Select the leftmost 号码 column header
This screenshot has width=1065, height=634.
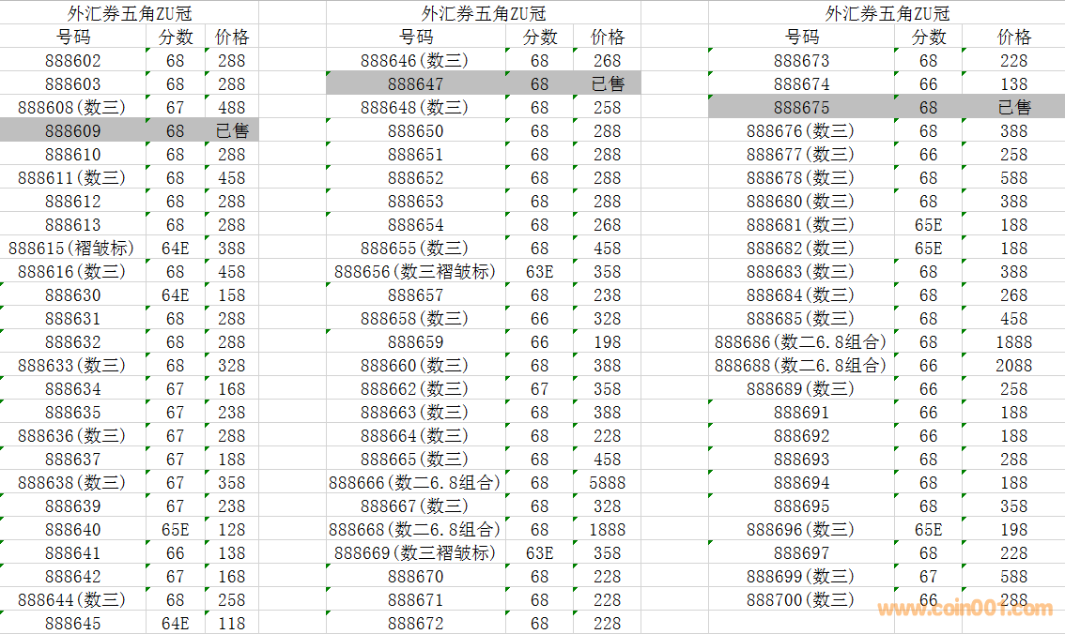[x=72, y=38]
